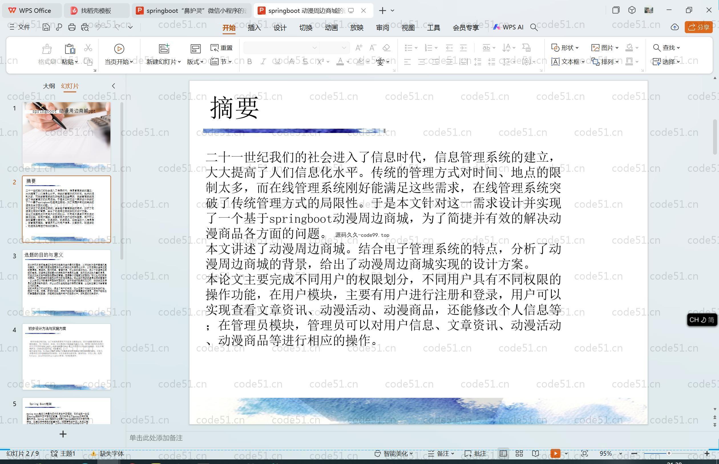Decrease font size icon (A-)

click(x=373, y=48)
